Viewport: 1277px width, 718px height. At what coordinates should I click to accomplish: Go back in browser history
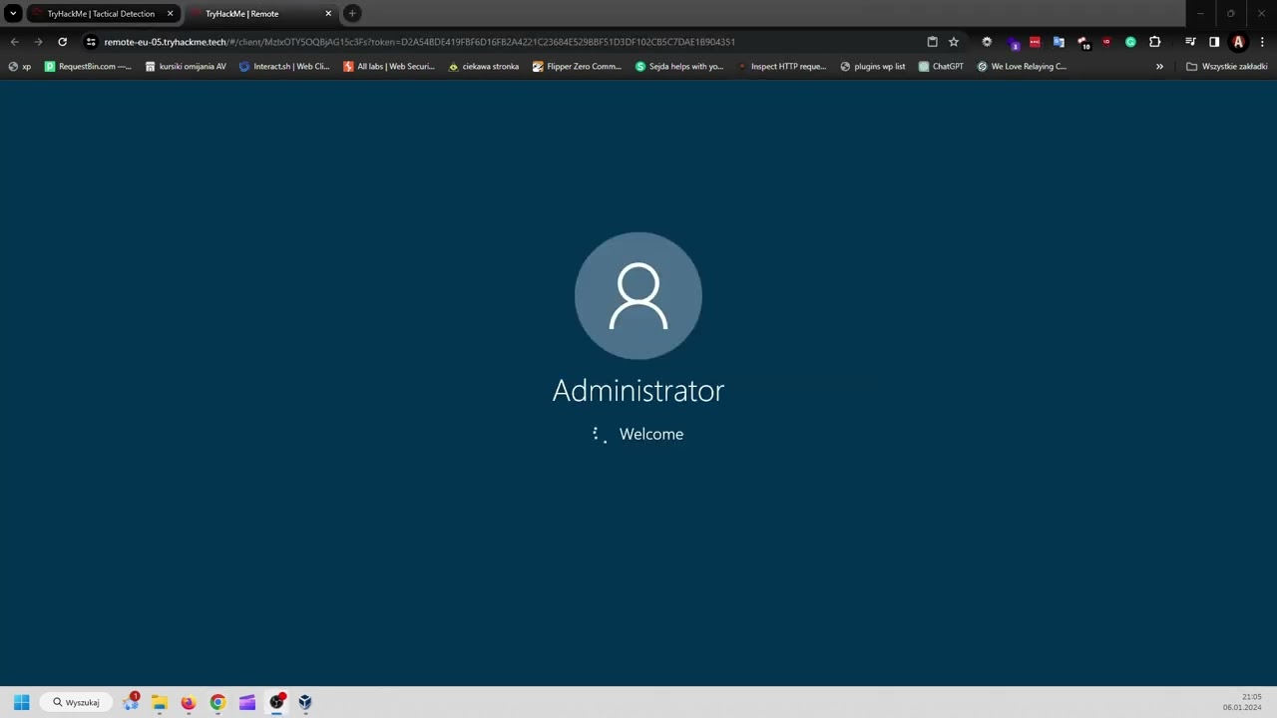[x=14, y=42]
